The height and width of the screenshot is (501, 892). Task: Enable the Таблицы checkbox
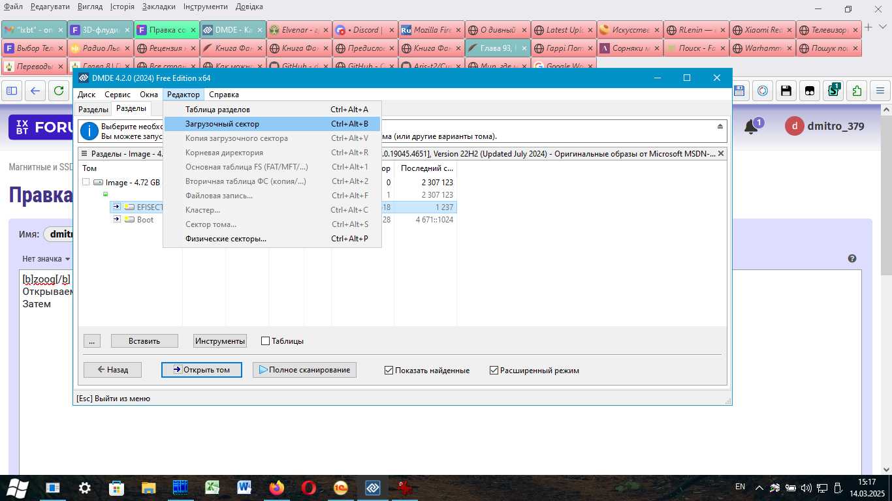tap(265, 341)
